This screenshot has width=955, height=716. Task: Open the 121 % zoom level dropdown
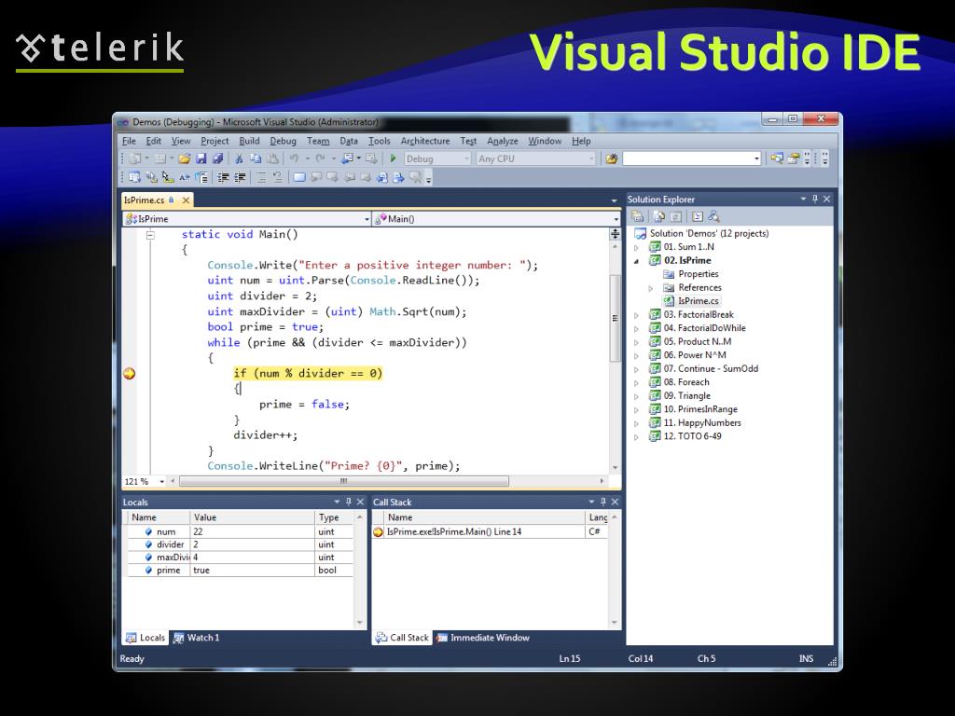click(x=162, y=482)
